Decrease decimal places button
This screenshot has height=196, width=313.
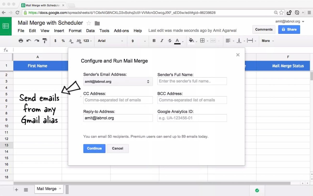[71, 41]
